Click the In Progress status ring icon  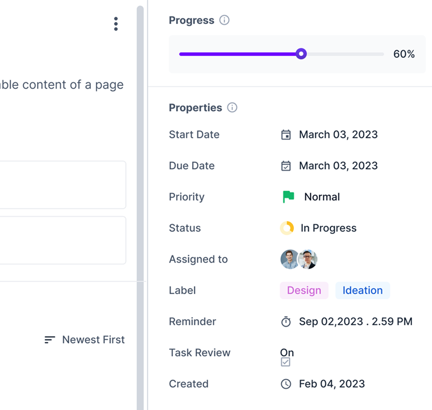pos(287,228)
